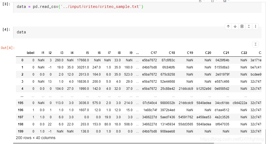Click the cell value a458ea53
The height and width of the screenshot is (144, 266).
tap(204, 117)
